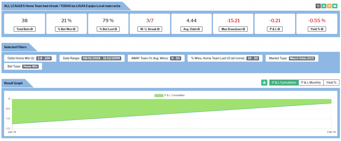
Task: Show info for Avg. Odds
Action: click(x=199, y=29)
